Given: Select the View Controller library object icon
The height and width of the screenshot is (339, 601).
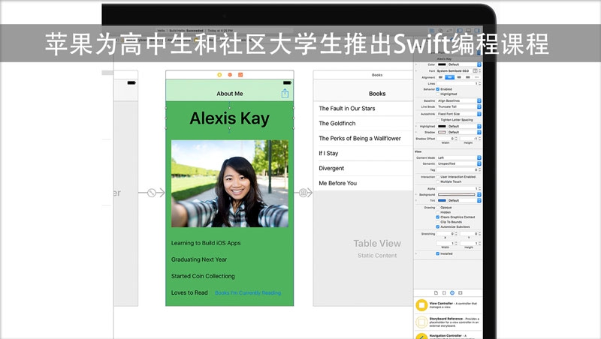Looking at the screenshot, I should [x=421, y=305].
